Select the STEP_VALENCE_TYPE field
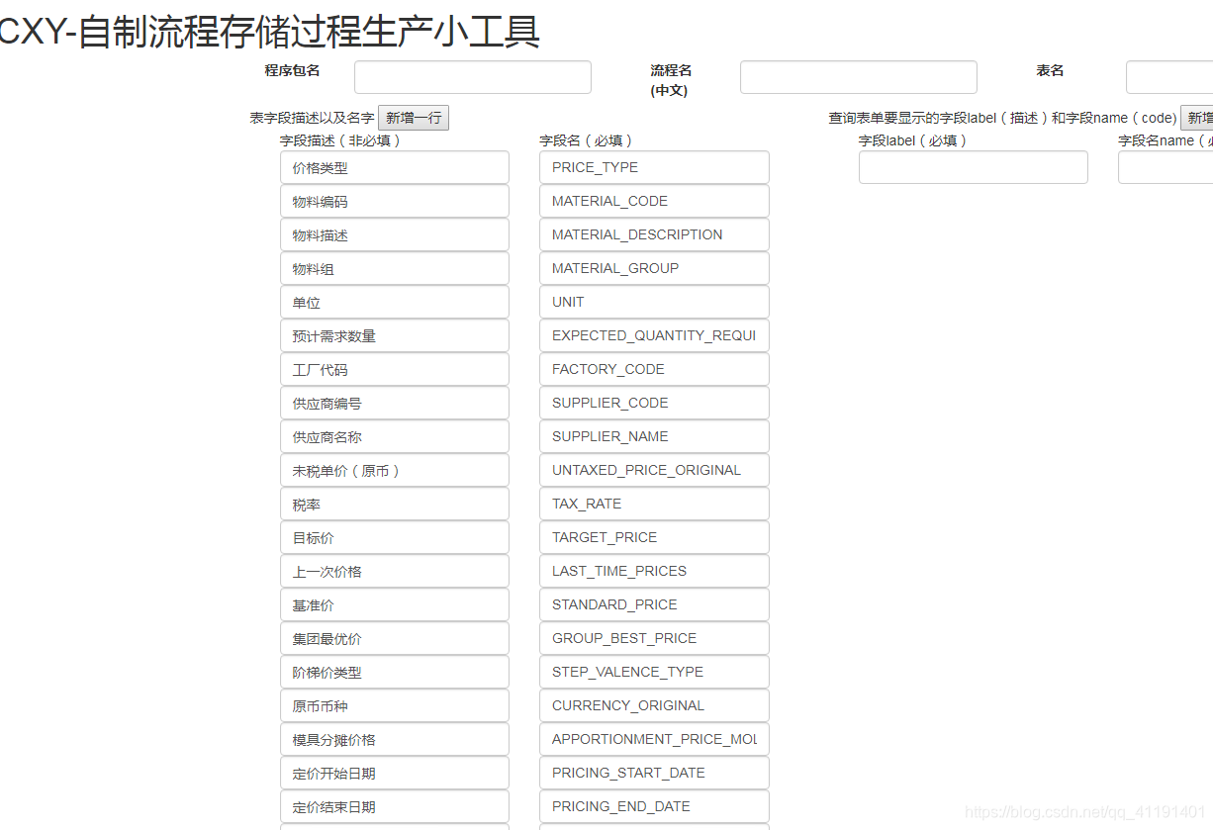1213x830 pixels. tap(654, 672)
